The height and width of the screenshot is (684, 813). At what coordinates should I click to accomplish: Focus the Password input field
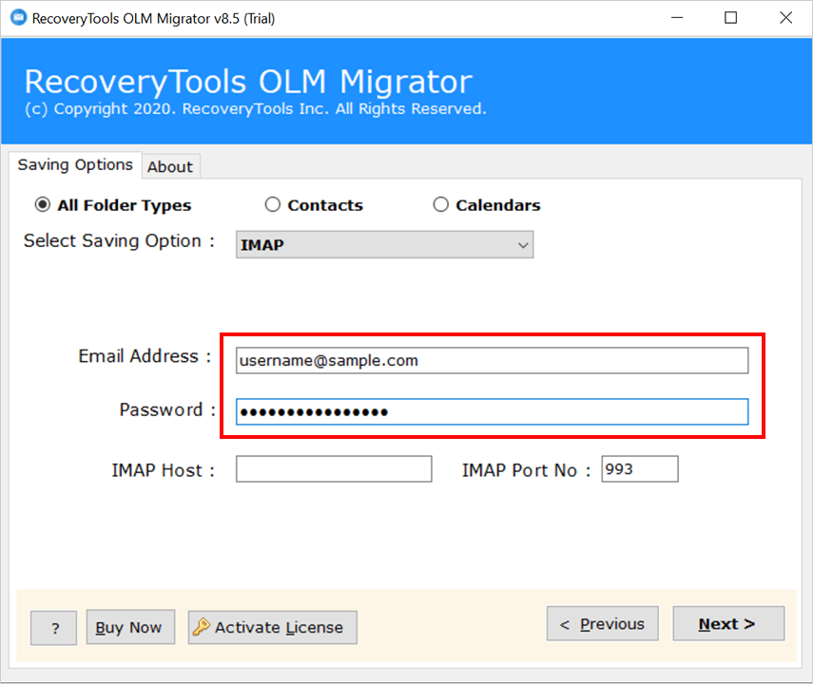tap(492, 412)
